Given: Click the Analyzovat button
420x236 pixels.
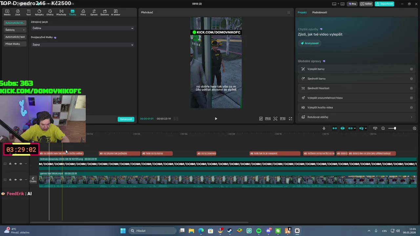Looking at the screenshot, I should [310, 43].
